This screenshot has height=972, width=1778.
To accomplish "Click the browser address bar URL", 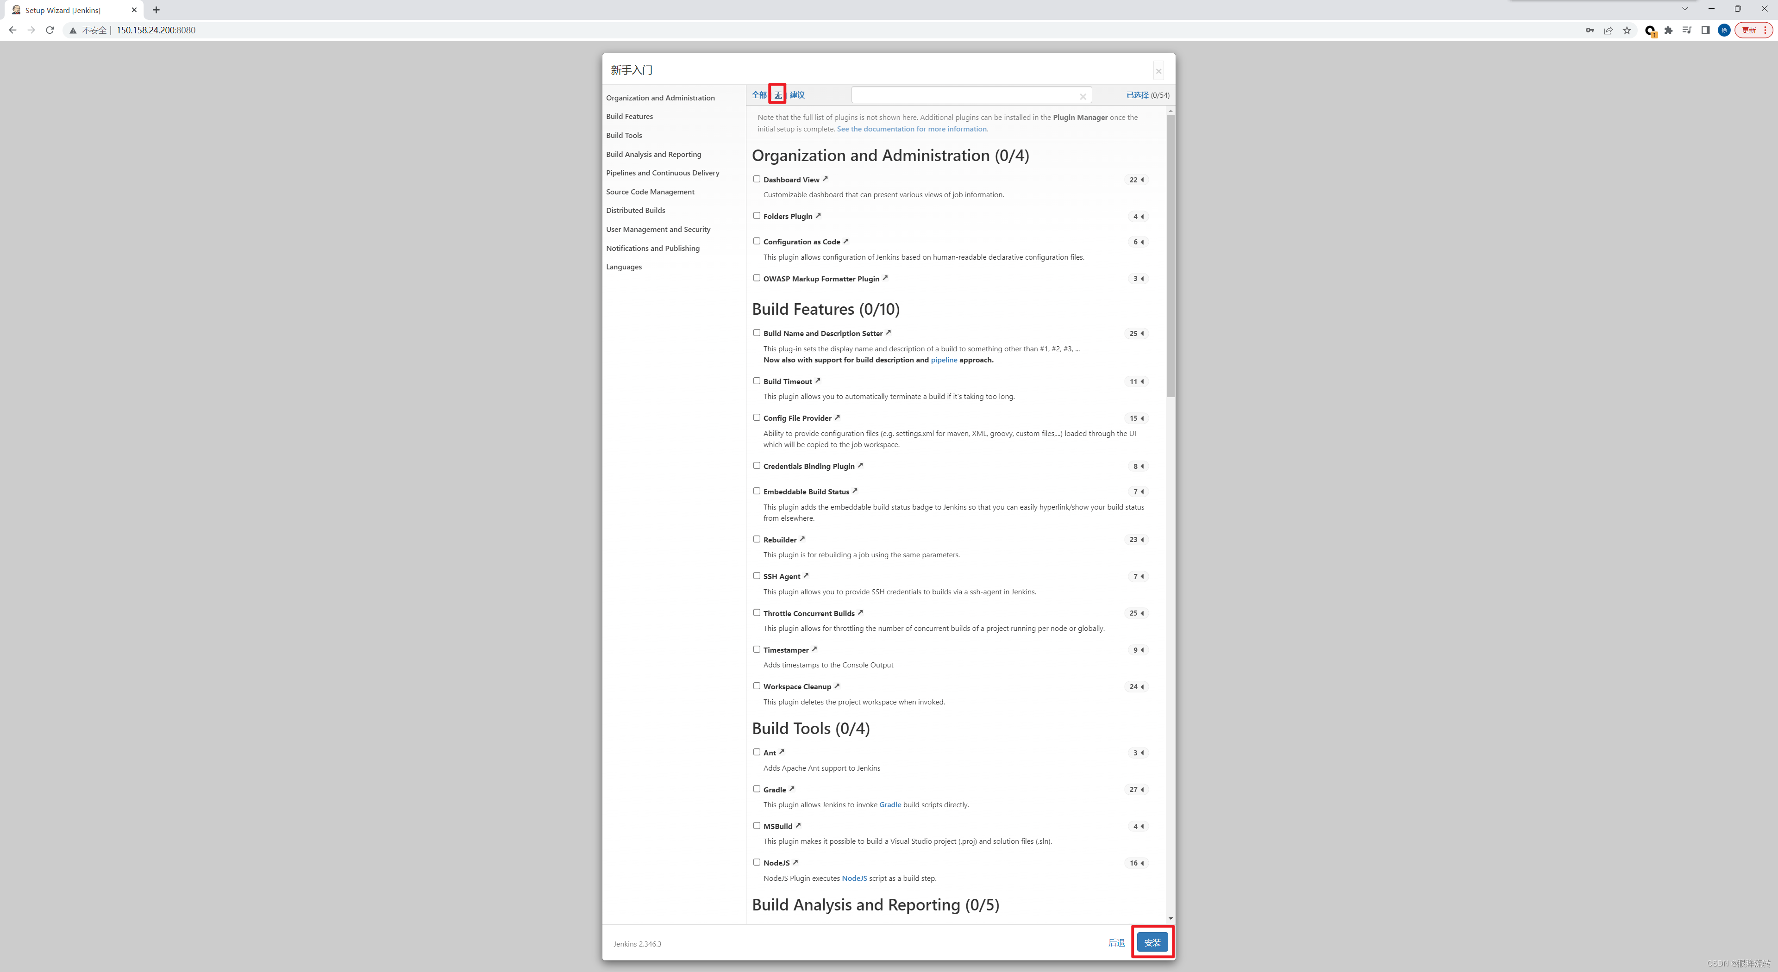I will pos(155,30).
